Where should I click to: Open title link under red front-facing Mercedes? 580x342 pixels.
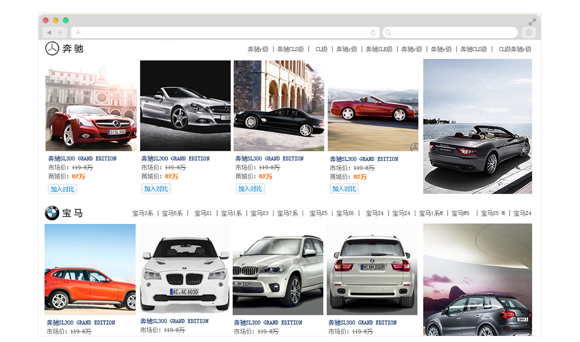pyautogui.click(x=82, y=158)
